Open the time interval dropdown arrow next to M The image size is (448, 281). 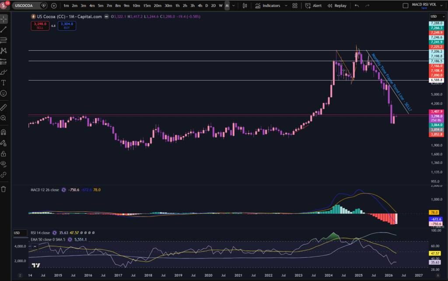coord(234,6)
